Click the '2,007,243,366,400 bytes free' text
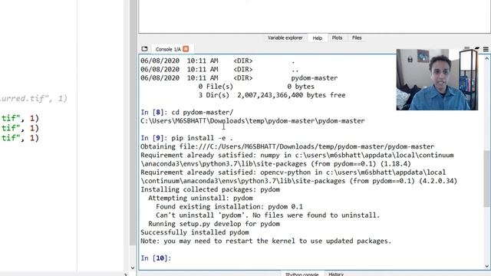This screenshot has height=276, width=491. click(292, 95)
